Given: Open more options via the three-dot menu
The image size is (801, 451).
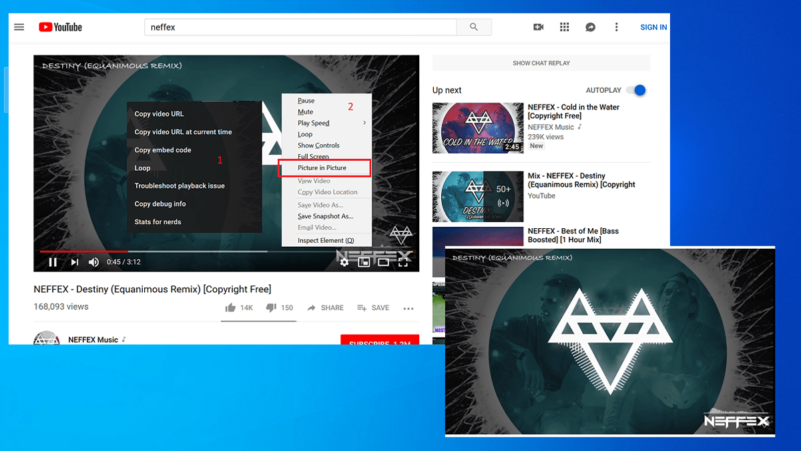Looking at the screenshot, I should [x=616, y=27].
